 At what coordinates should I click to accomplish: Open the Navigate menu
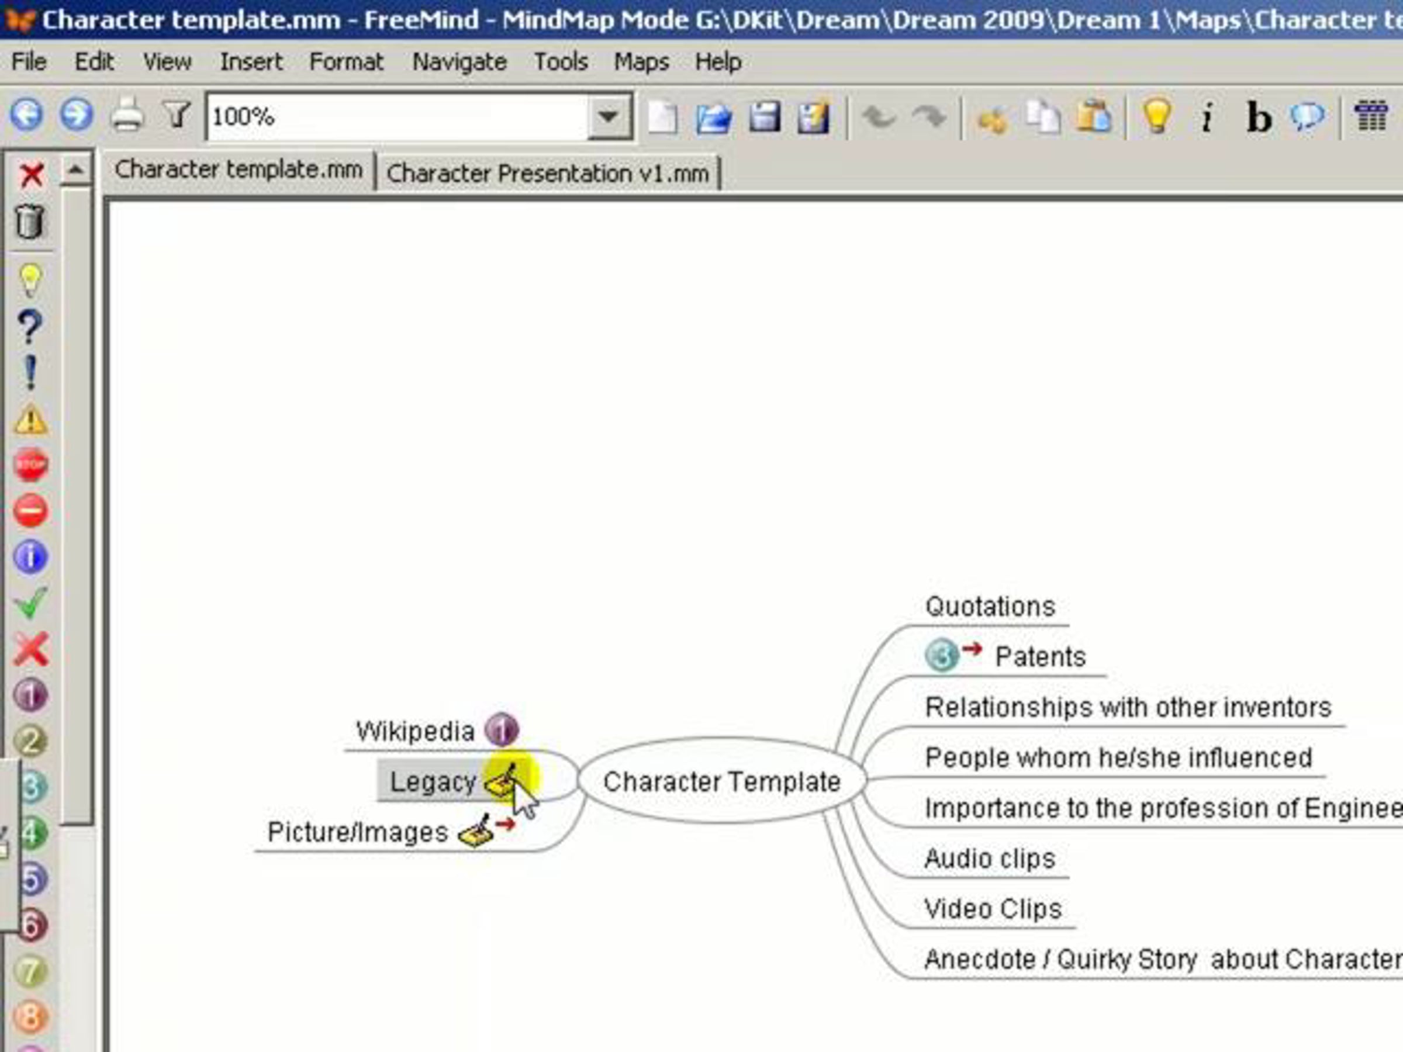(x=459, y=62)
